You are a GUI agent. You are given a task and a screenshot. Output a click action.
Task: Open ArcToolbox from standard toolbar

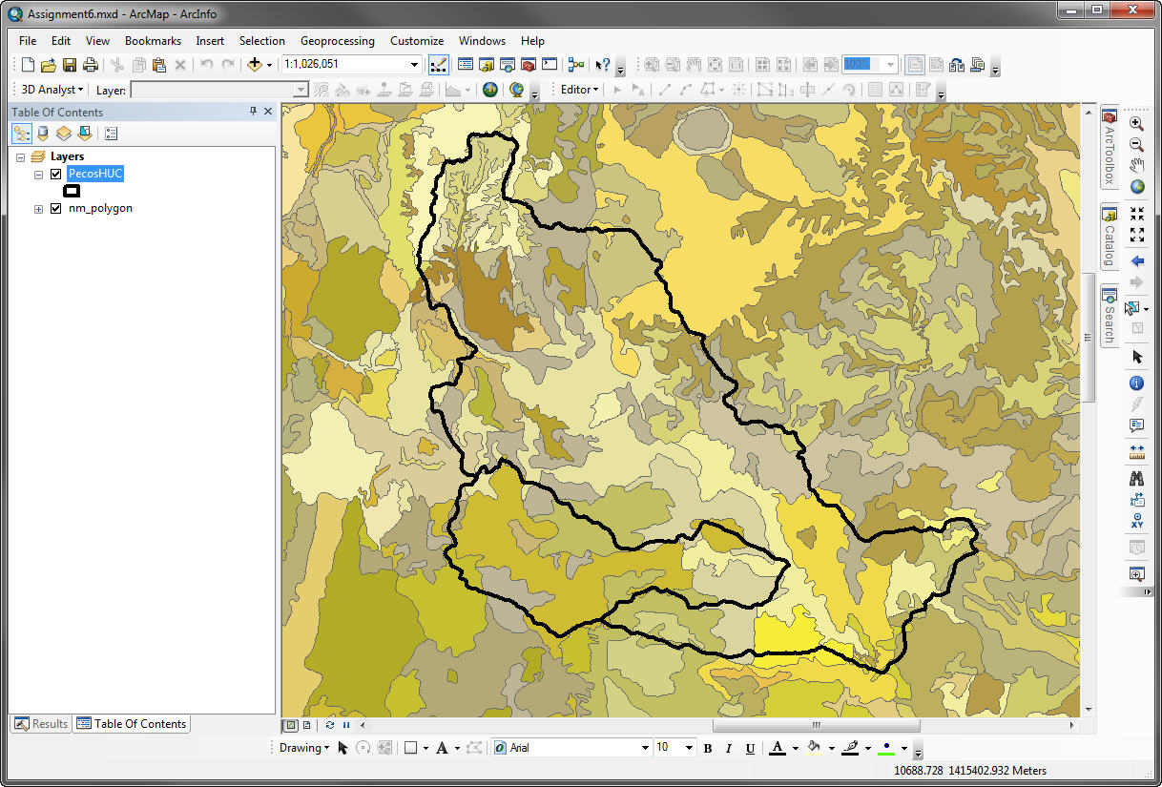click(529, 65)
